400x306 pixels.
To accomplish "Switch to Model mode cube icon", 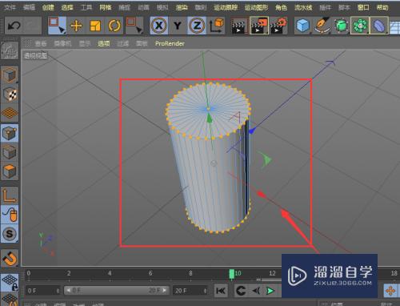I will click(10, 75).
